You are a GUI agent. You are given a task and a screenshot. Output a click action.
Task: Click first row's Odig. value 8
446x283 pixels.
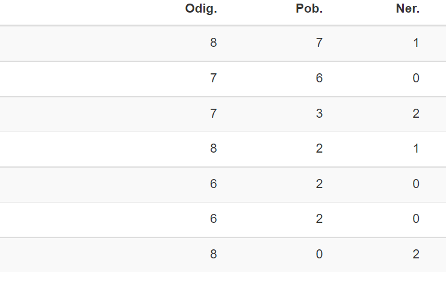click(x=214, y=43)
